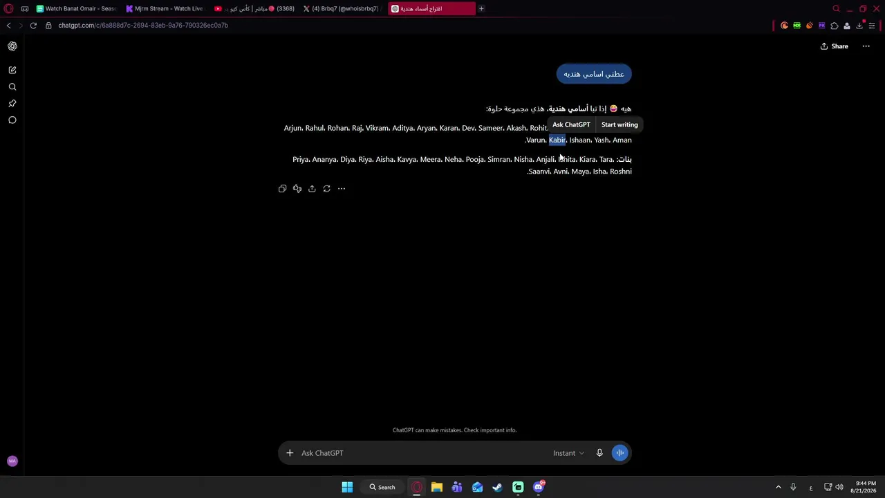Viewport: 885px width, 498px height.
Task: Open the Opera tab search magnifier
Action: tap(836, 9)
